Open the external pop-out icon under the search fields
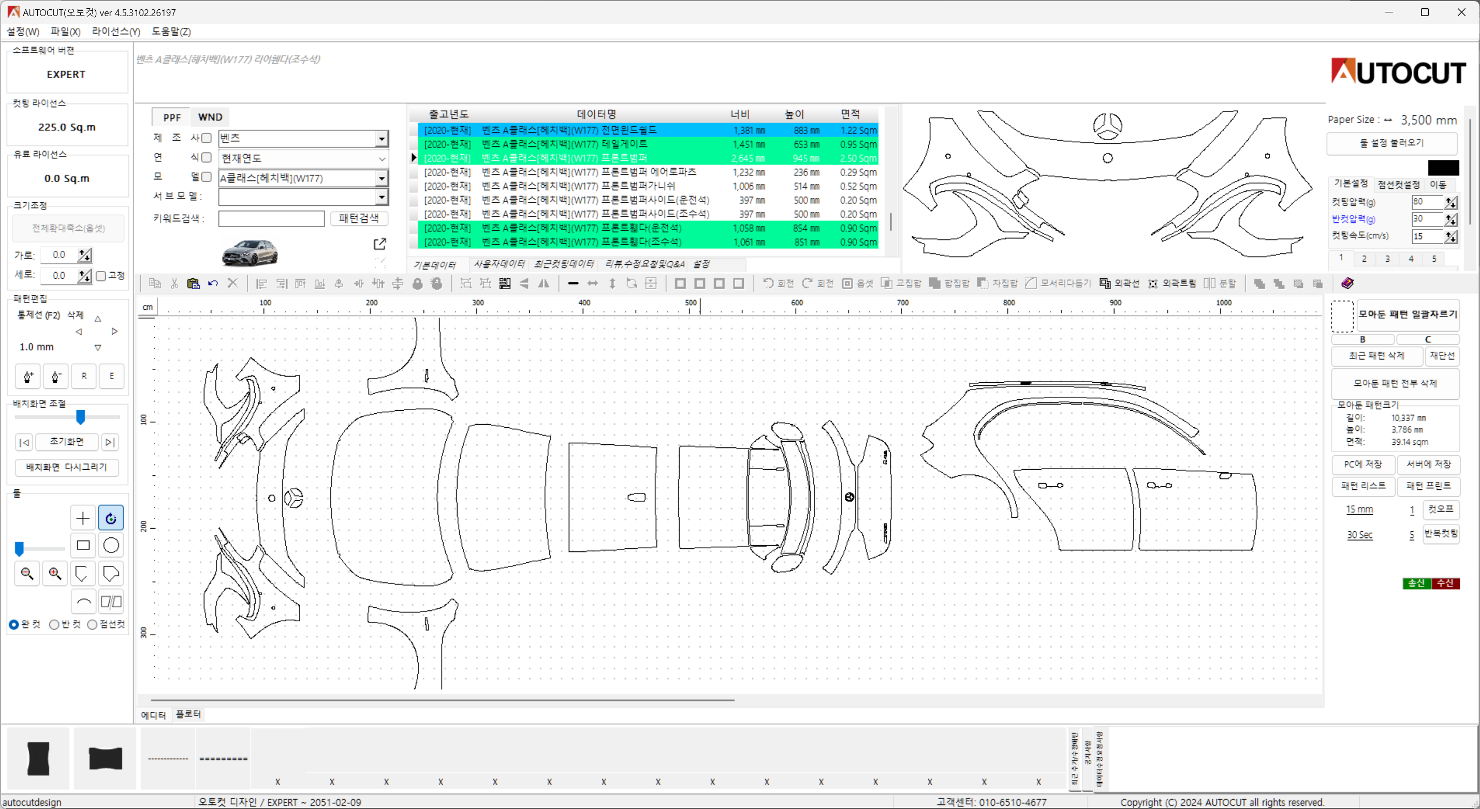Viewport: 1480px width, 809px height. (380, 244)
